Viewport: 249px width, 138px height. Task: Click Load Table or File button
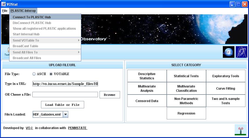[63, 105]
